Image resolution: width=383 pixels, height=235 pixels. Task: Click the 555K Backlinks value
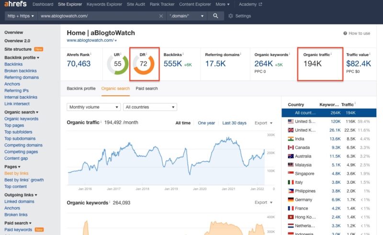[173, 64]
